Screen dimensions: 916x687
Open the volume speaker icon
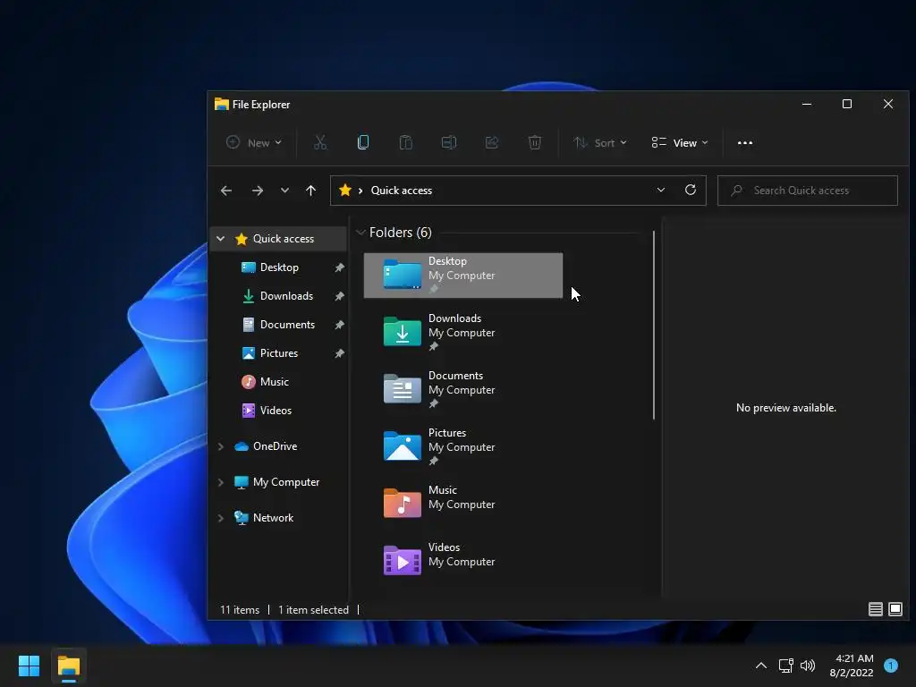pyautogui.click(x=808, y=666)
